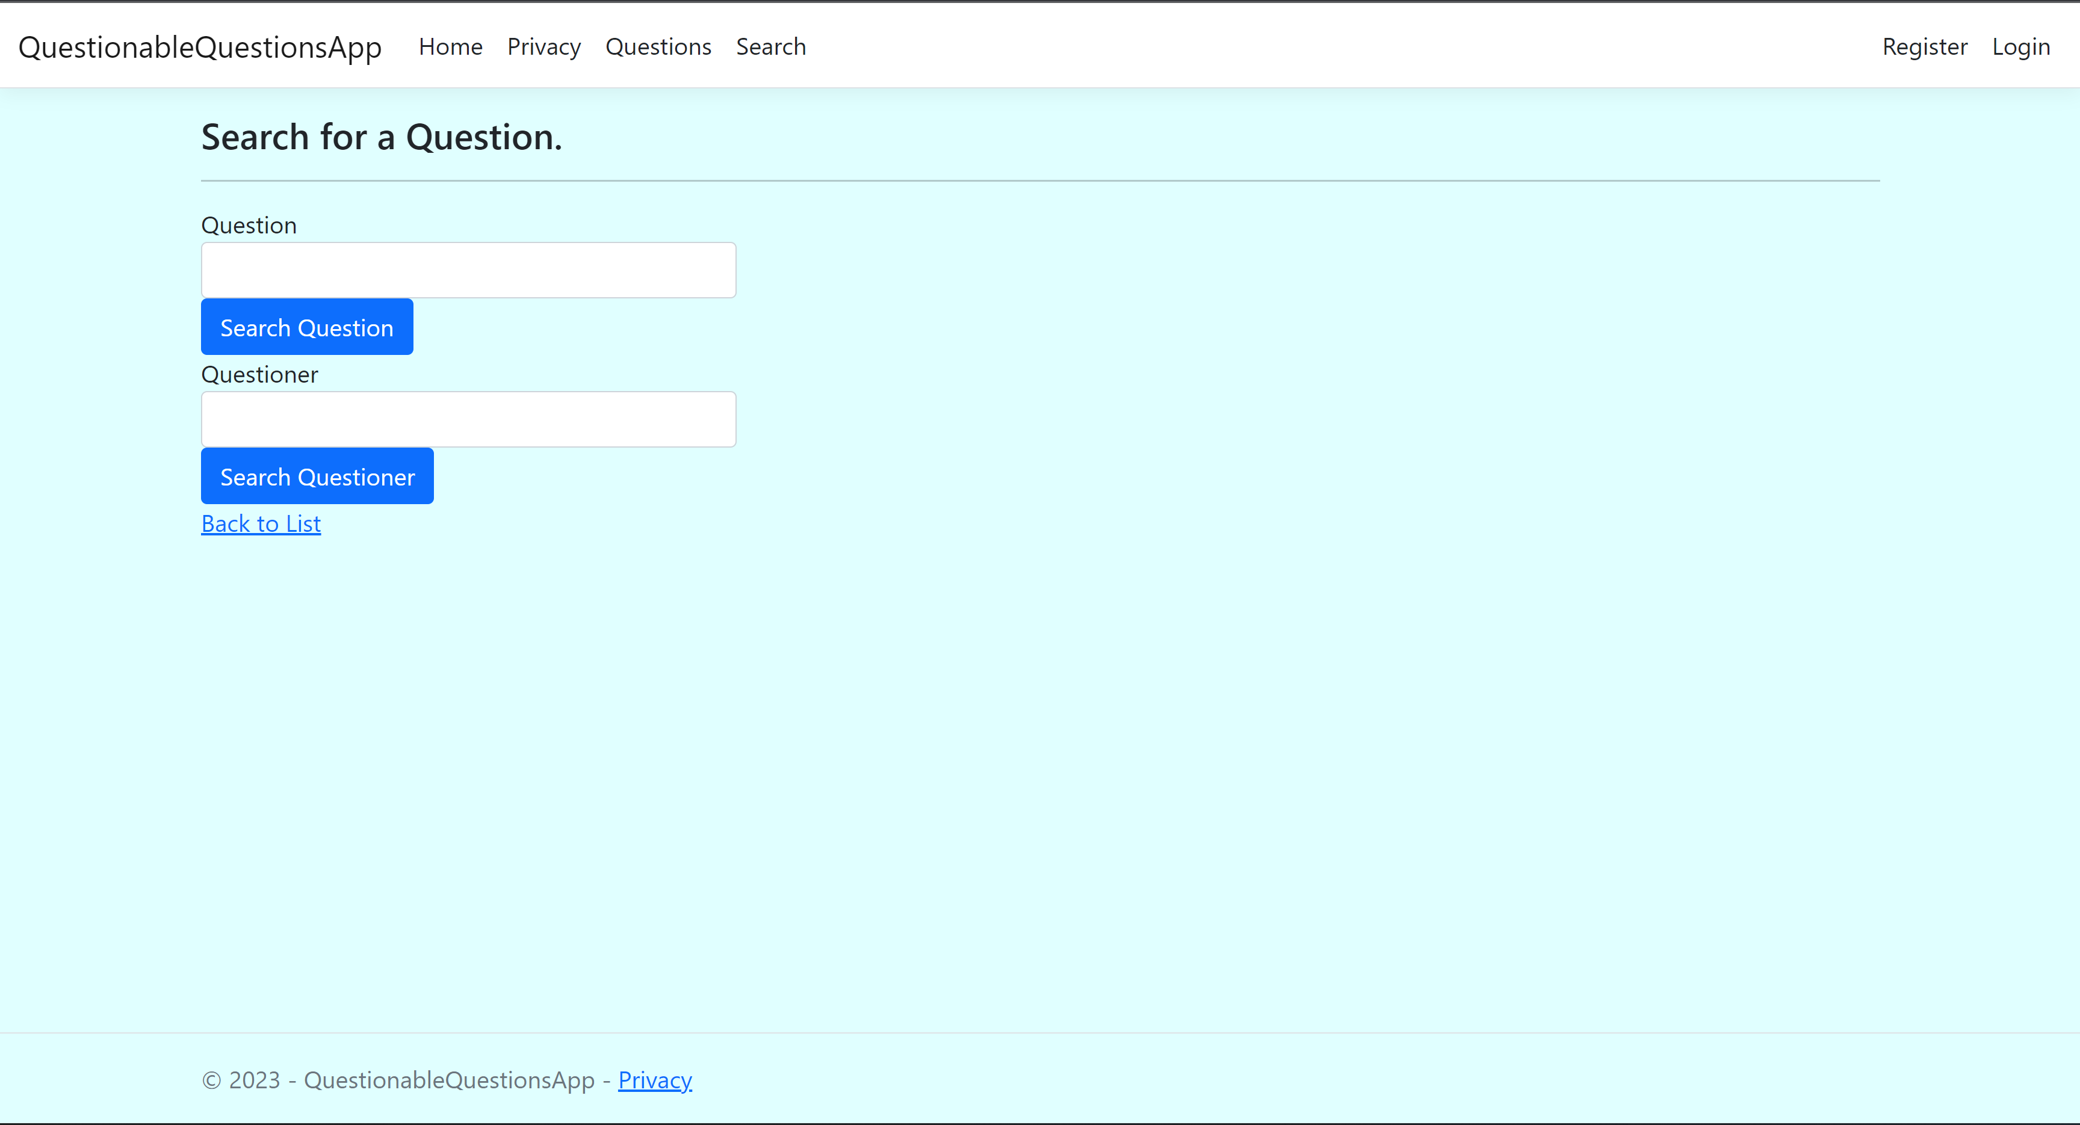The image size is (2080, 1125).
Task: Click the QuestionableQuestionsApp brand logo
Action: (199, 46)
